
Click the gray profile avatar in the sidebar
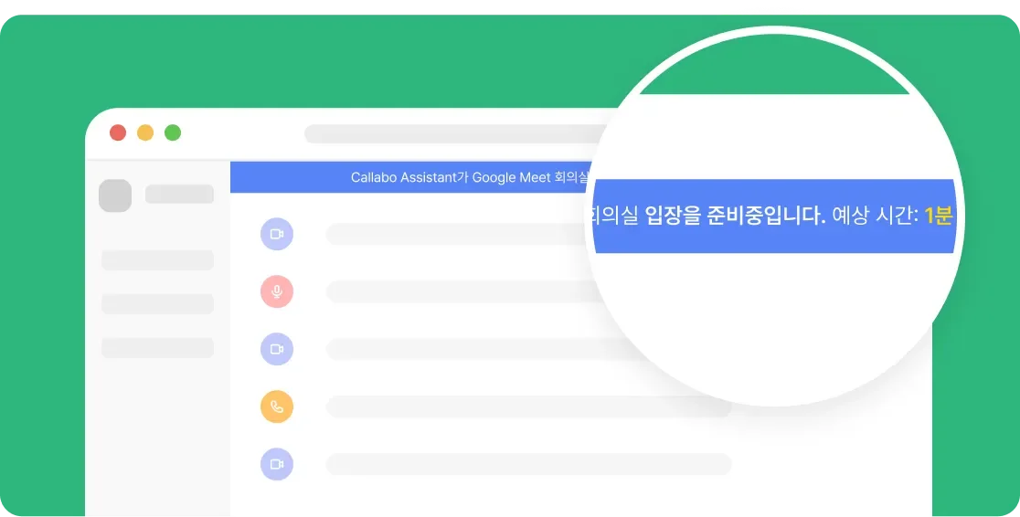(x=115, y=195)
